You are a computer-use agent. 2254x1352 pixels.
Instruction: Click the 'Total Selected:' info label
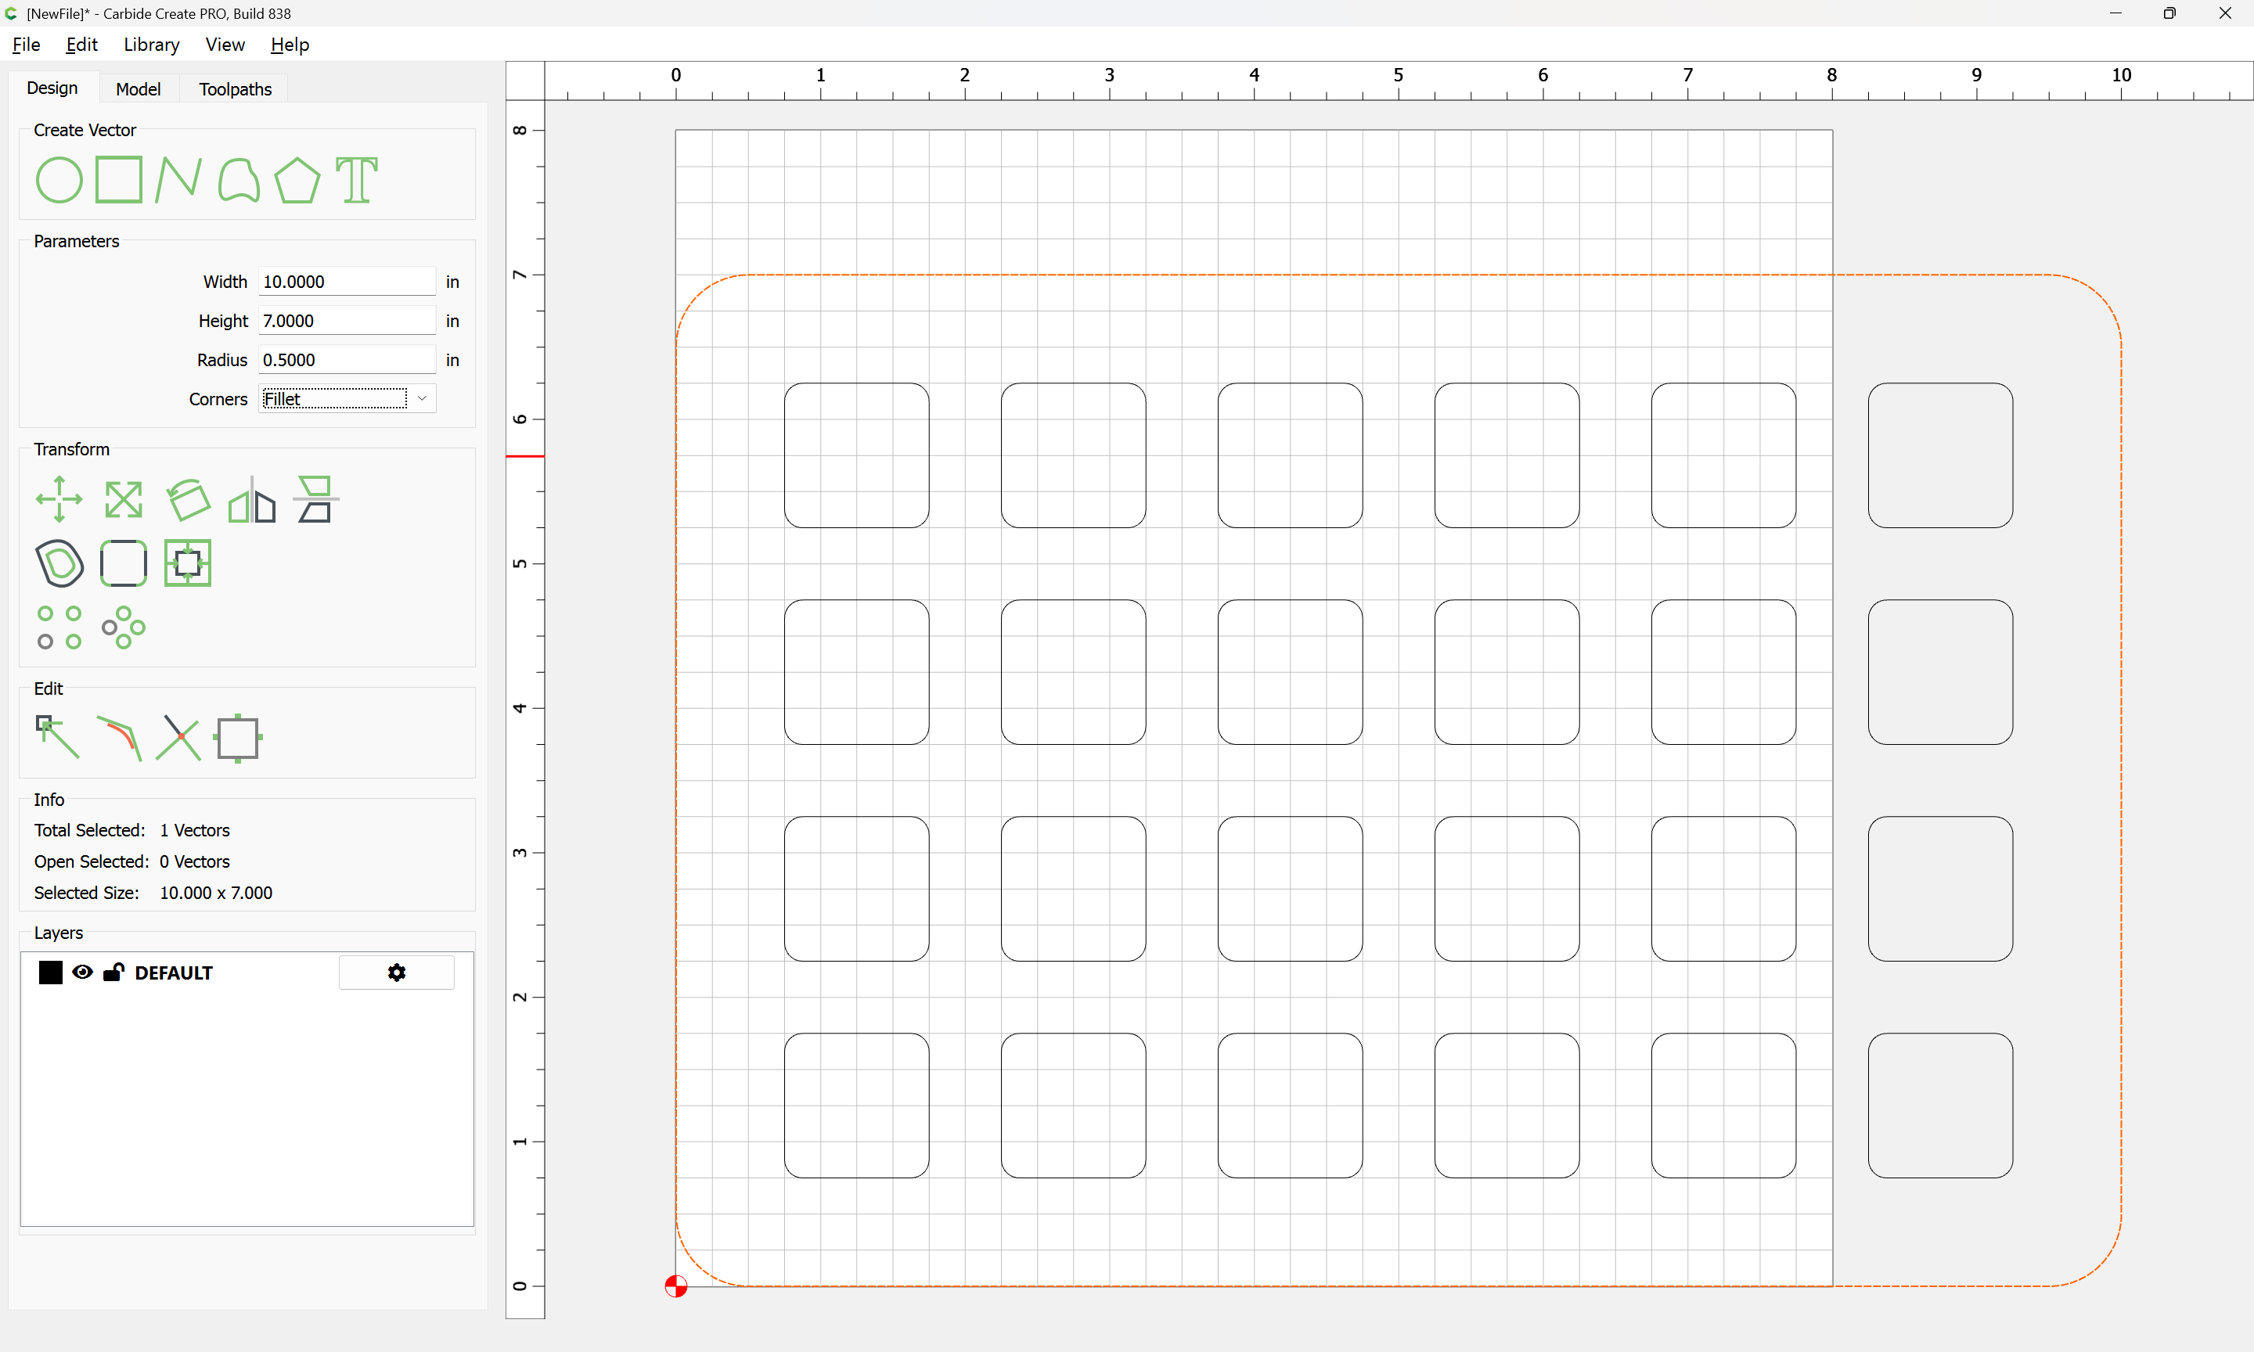tap(89, 830)
